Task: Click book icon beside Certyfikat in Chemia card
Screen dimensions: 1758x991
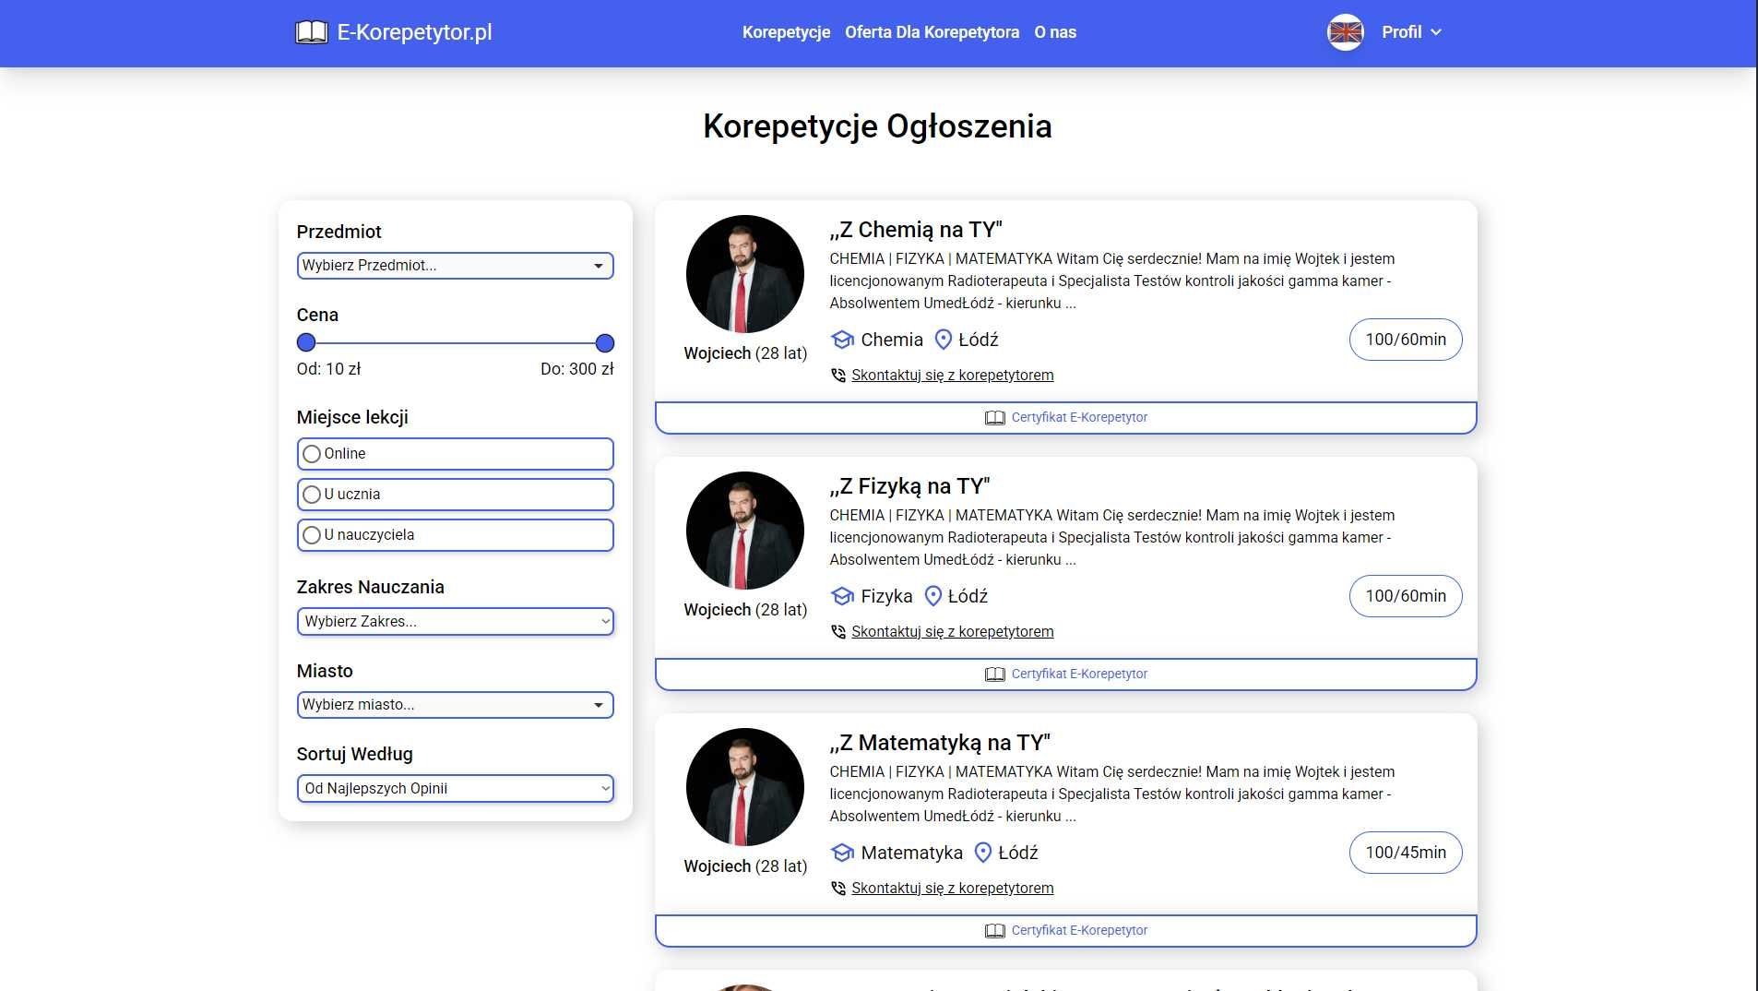Action: coord(994,418)
